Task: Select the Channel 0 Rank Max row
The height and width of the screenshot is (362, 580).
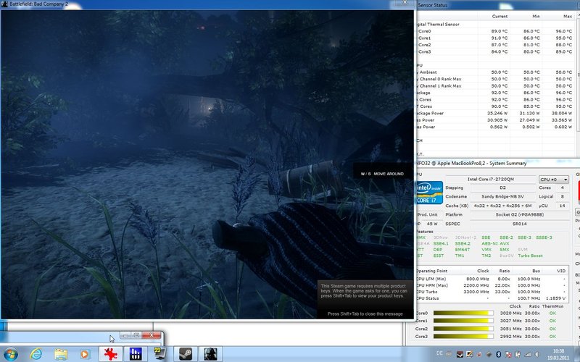Action: click(496, 79)
